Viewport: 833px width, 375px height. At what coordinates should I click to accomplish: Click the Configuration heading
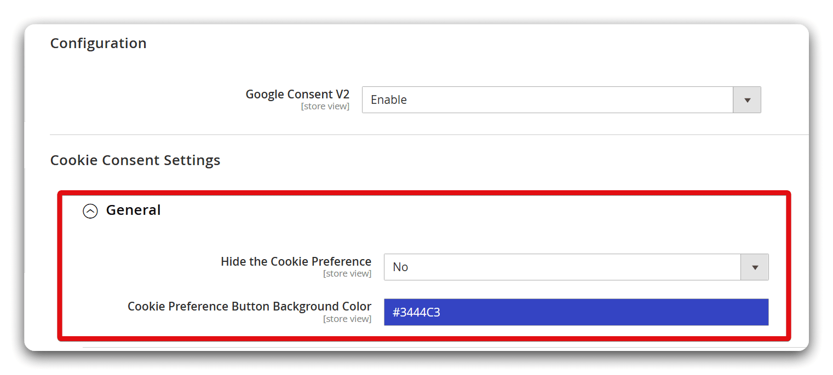tap(98, 43)
